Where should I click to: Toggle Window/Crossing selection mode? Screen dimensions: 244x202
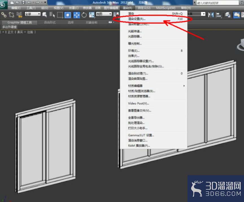coord(68,15)
